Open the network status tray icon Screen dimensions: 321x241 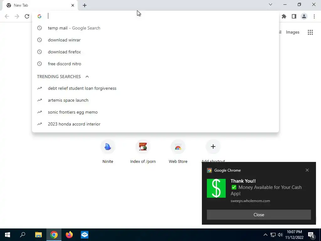(273, 235)
